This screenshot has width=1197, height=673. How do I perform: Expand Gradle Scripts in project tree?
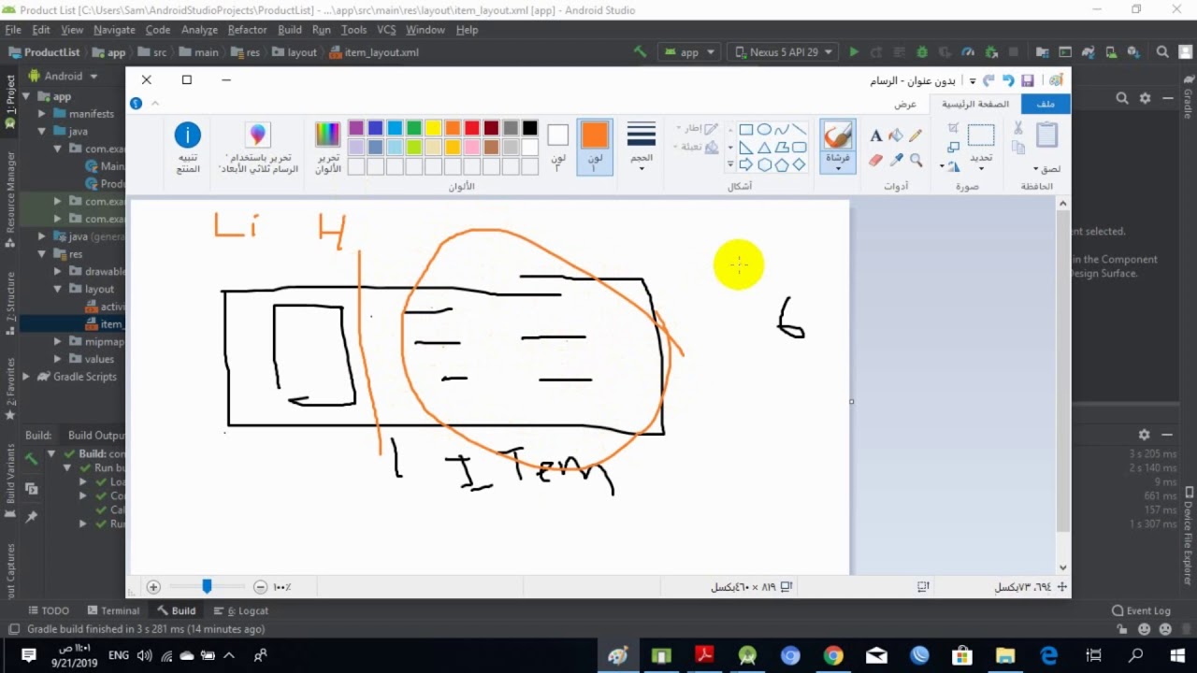tap(25, 377)
